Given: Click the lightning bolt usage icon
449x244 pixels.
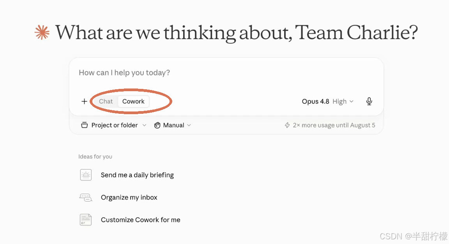Looking at the screenshot, I should point(287,125).
